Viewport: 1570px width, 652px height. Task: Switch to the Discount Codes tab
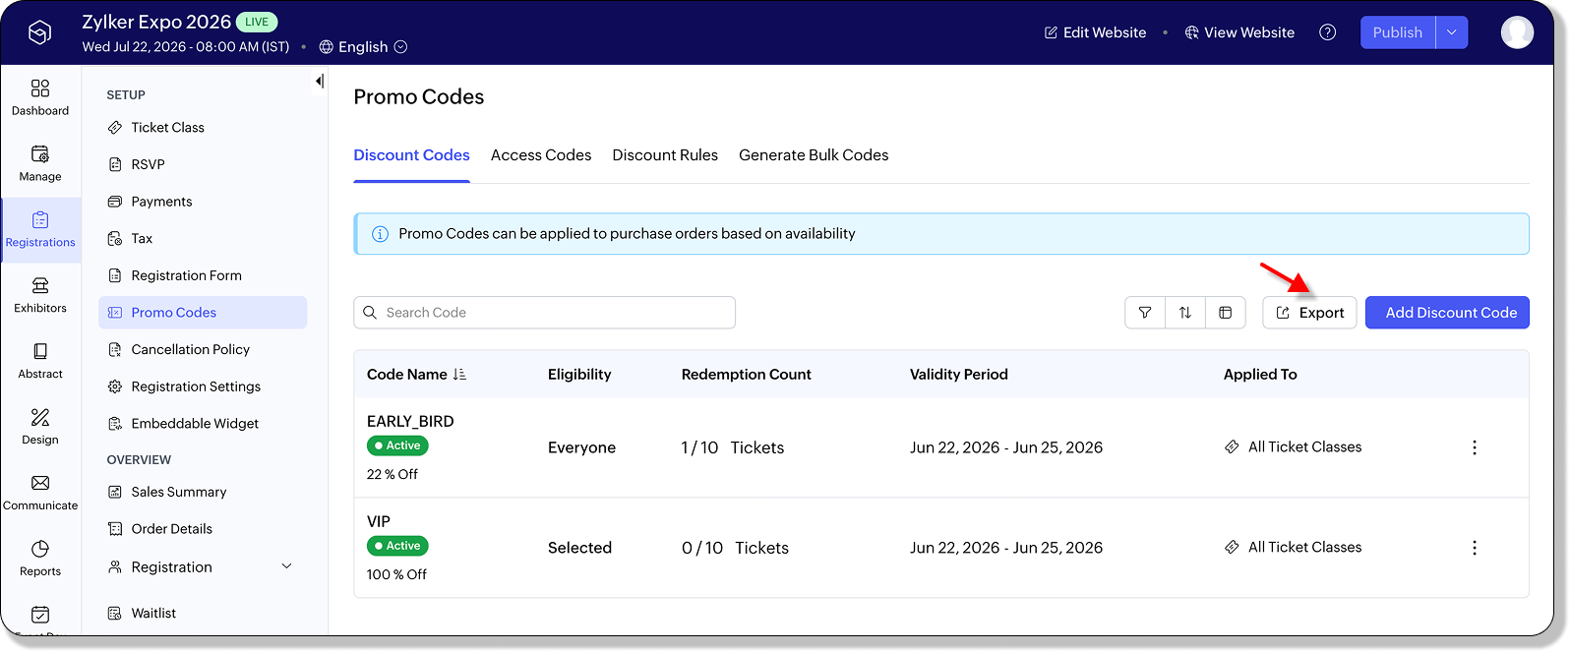click(x=411, y=155)
